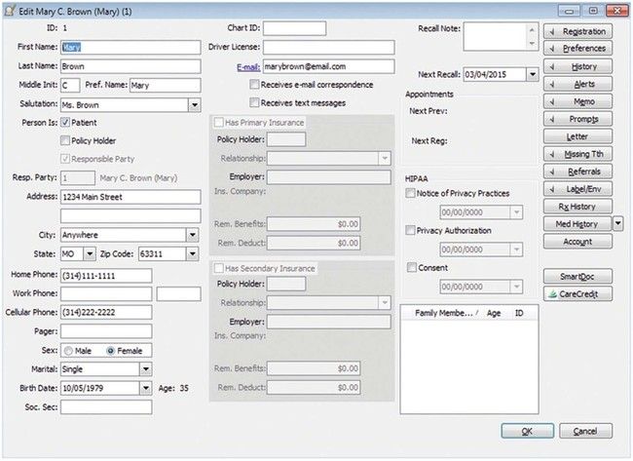The width and height of the screenshot is (633, 461).
Task: Expand the Med History arrow menu
Action: (618, 224)
